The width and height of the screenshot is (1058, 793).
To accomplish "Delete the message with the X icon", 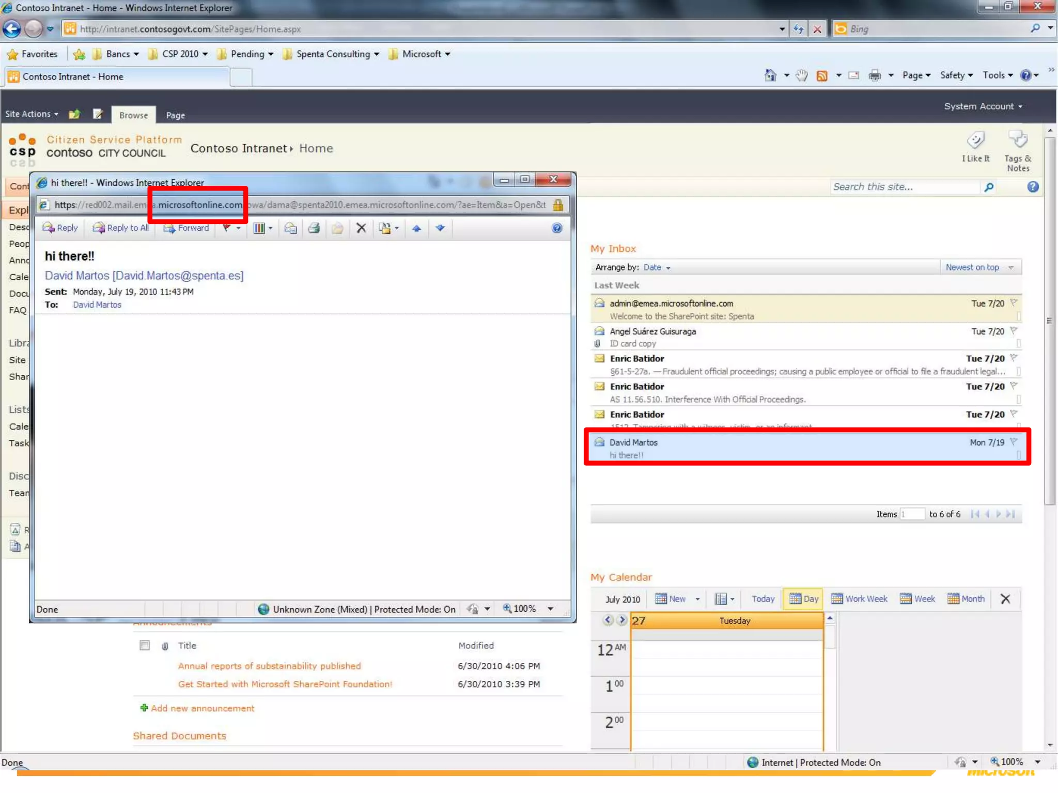I will (361, 228).
